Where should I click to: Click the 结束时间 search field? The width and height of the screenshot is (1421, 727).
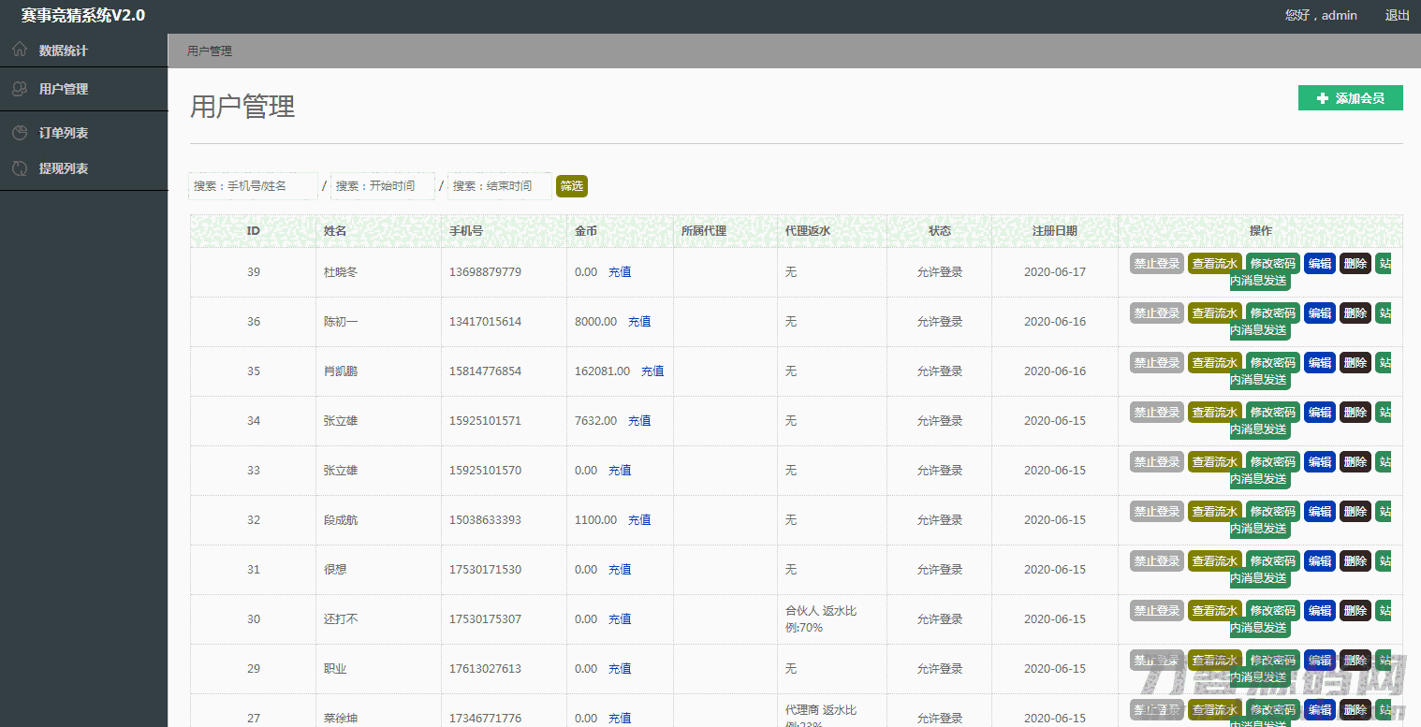pyautogui.click(x=499, y=186)
